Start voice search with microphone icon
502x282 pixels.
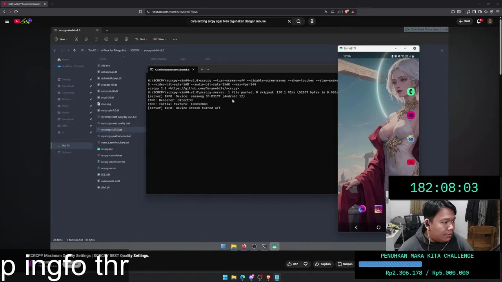pos(312,21)
